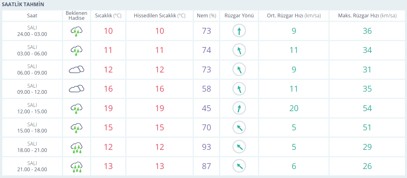Screen dimensions: 407x178
Task: Click the humidity value 93
Action: pyautogui.click(x=206, y=147)
